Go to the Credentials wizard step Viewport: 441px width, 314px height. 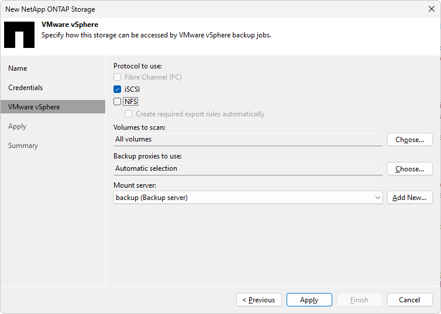tap(26, 88)
